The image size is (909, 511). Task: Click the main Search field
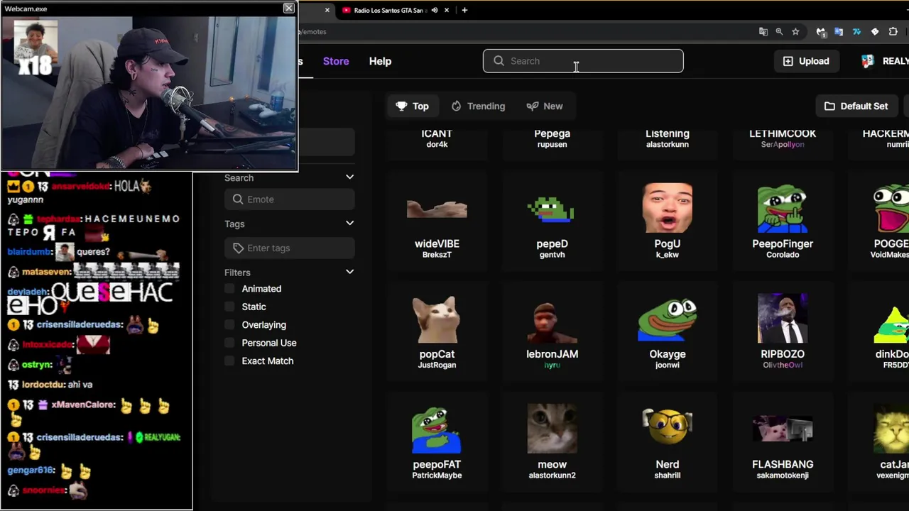click(583, 61)
